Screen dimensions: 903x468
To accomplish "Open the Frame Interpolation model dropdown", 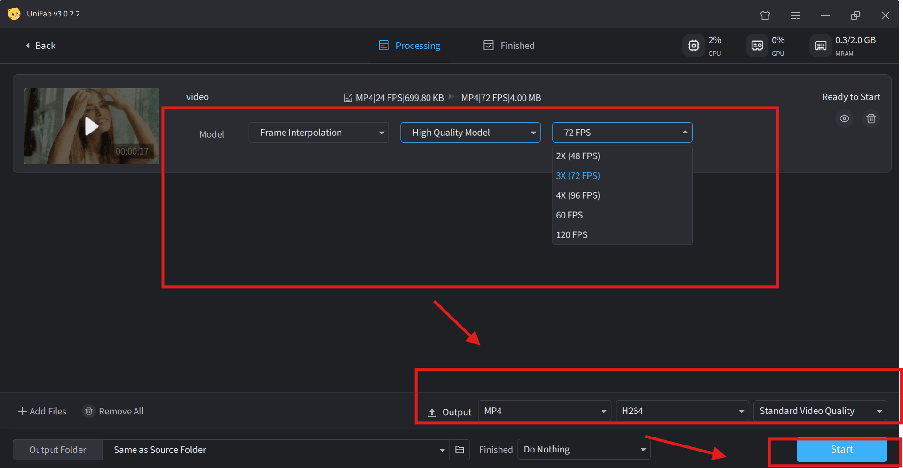I will point(319,133).
